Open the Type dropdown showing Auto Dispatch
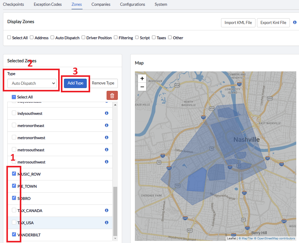299x243 pixels. (x=31, y=83)
